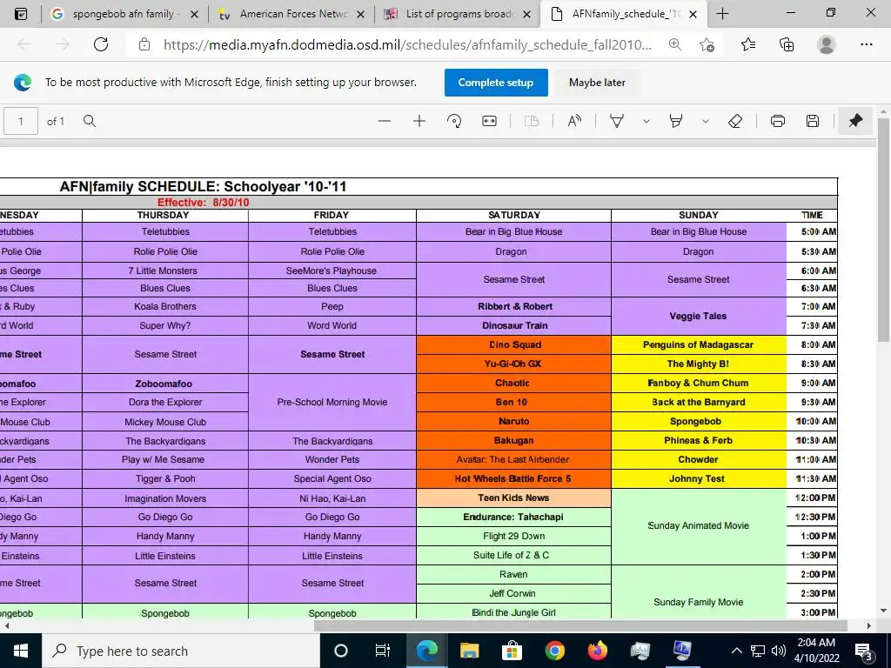
Task: Click the 'Imagination Movers' cell
Action: (165, 498)
